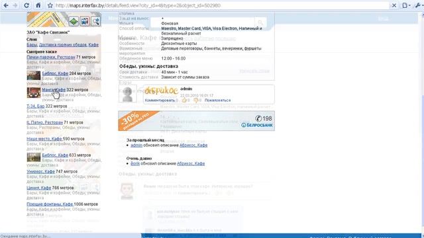
Task: Open the Наше место, Кафе link
Action: 44,139
